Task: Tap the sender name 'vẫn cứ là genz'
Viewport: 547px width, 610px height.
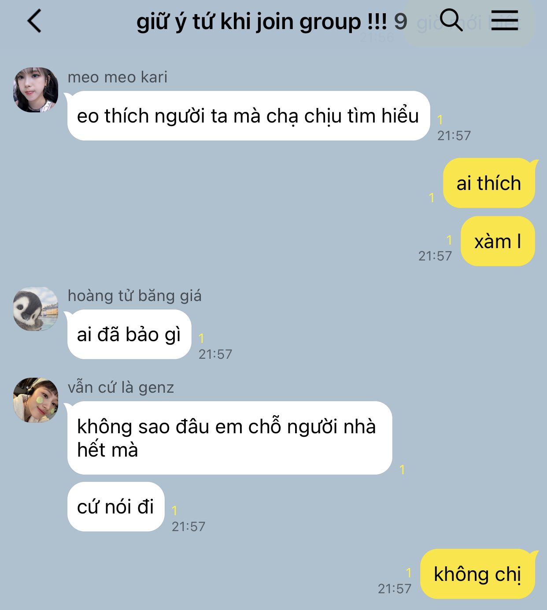Action: point(121,387)
